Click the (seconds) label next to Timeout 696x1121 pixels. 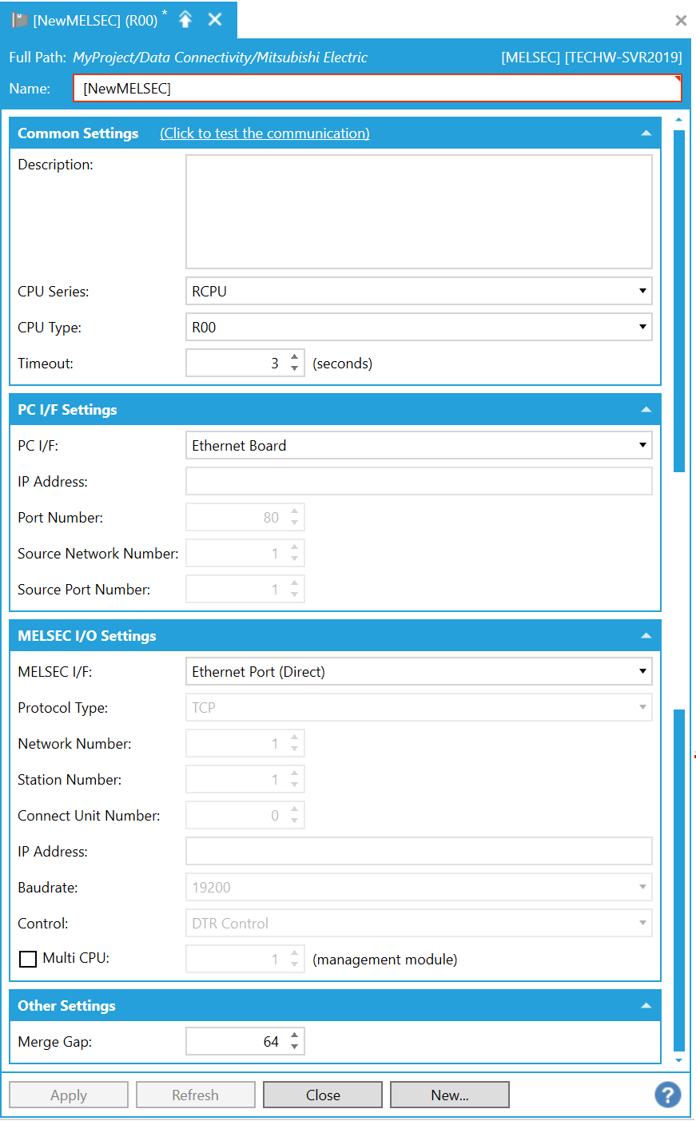pyautogui.click(x=343, y=364)
